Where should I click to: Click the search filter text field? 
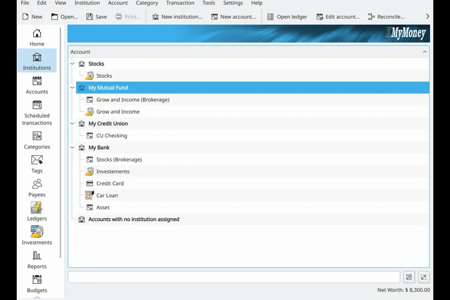click(x=233, y=277)
